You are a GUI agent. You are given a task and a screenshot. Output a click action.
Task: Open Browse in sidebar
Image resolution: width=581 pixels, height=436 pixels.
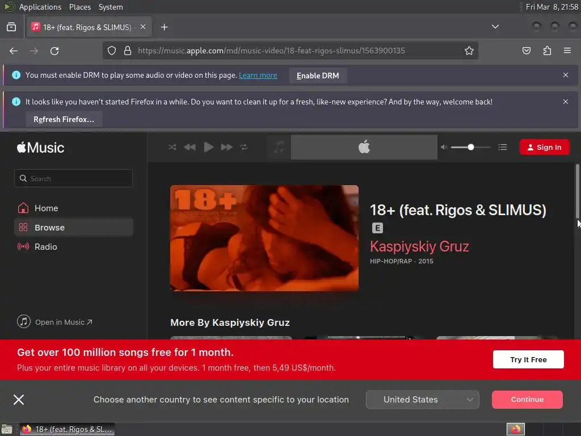coord(73,227)
